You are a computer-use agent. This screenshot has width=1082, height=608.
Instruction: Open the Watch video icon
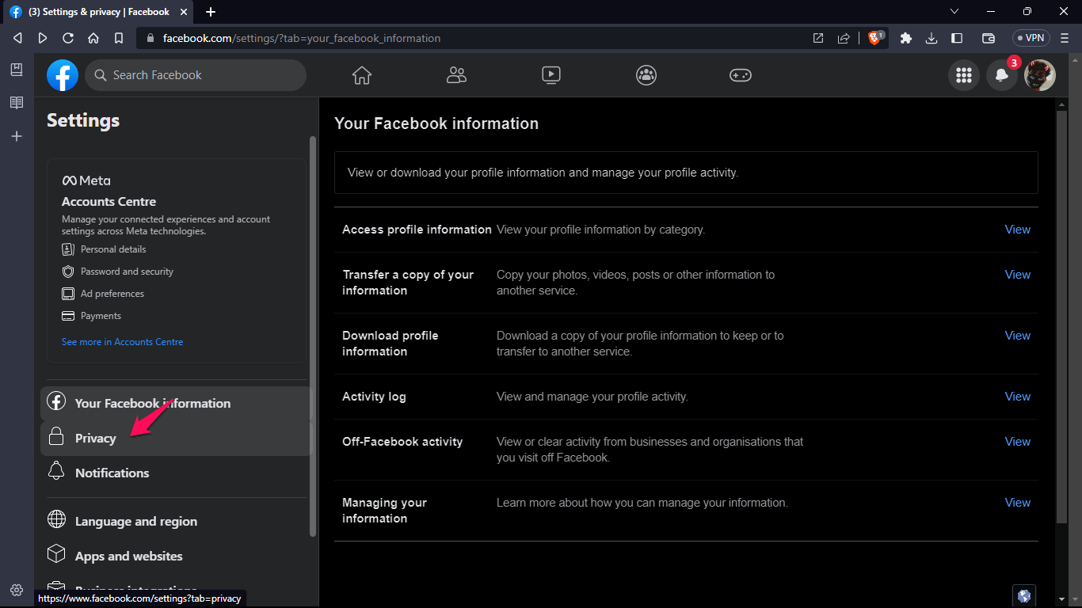551,75
